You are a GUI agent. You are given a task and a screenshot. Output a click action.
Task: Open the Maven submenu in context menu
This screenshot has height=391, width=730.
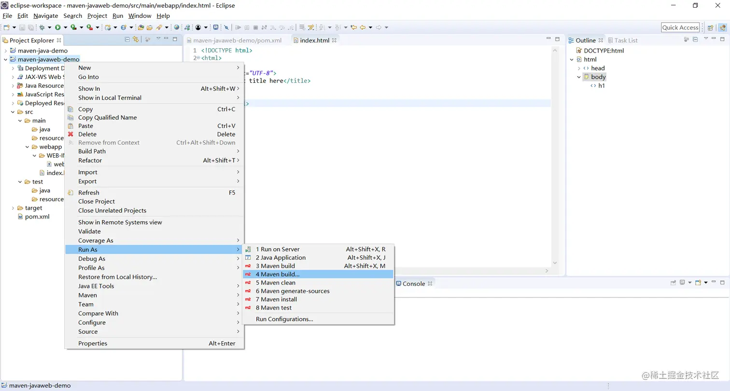pos(154,295)
